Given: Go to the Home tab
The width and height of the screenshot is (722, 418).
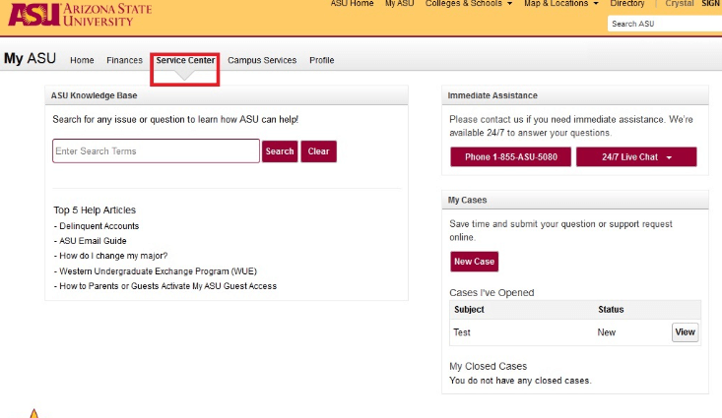Looking at the screenshot, I should coord(82,60).
